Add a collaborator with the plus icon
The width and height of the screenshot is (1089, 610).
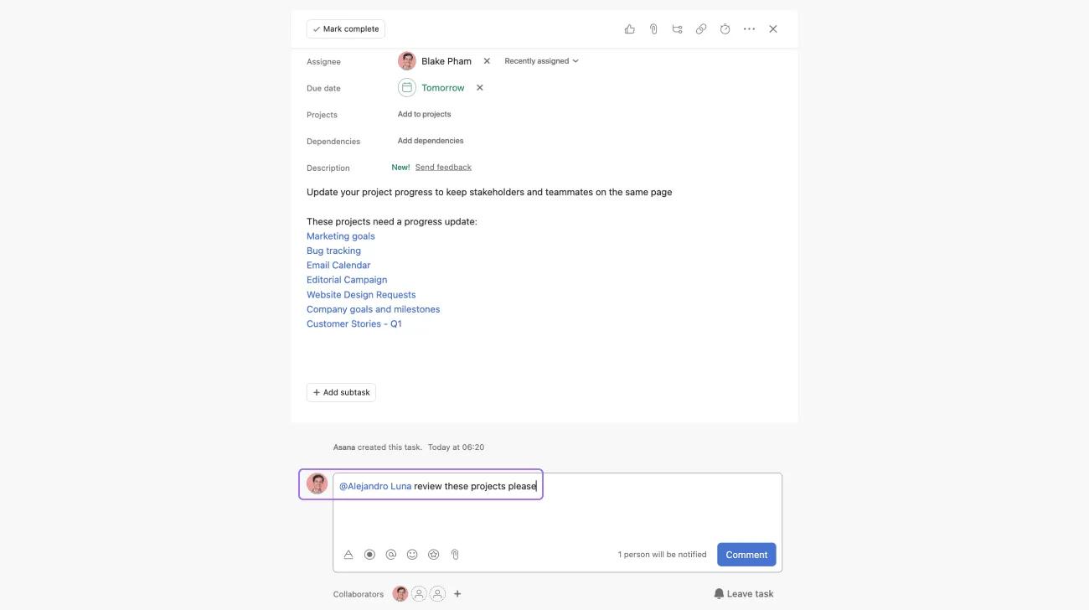457,593
